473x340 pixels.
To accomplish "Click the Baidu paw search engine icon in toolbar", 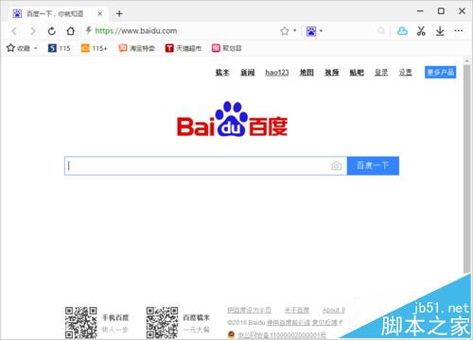I will [311, 31].
